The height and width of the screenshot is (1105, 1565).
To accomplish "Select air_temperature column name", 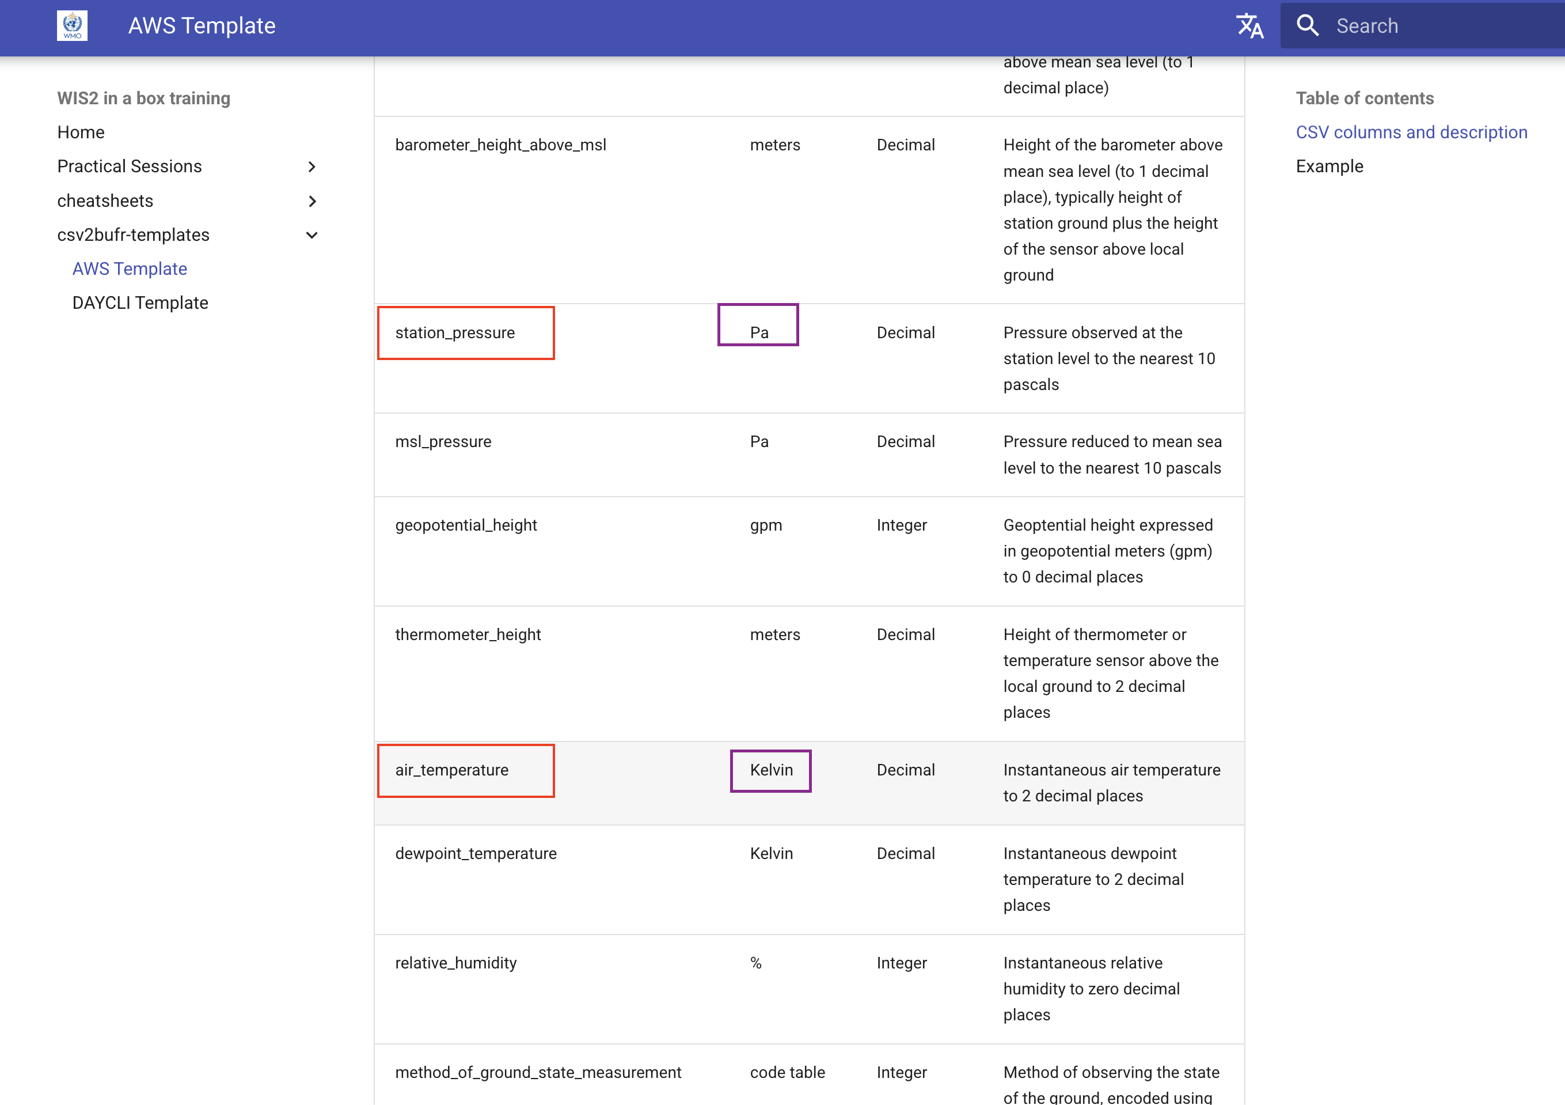I will coord(451,770).
